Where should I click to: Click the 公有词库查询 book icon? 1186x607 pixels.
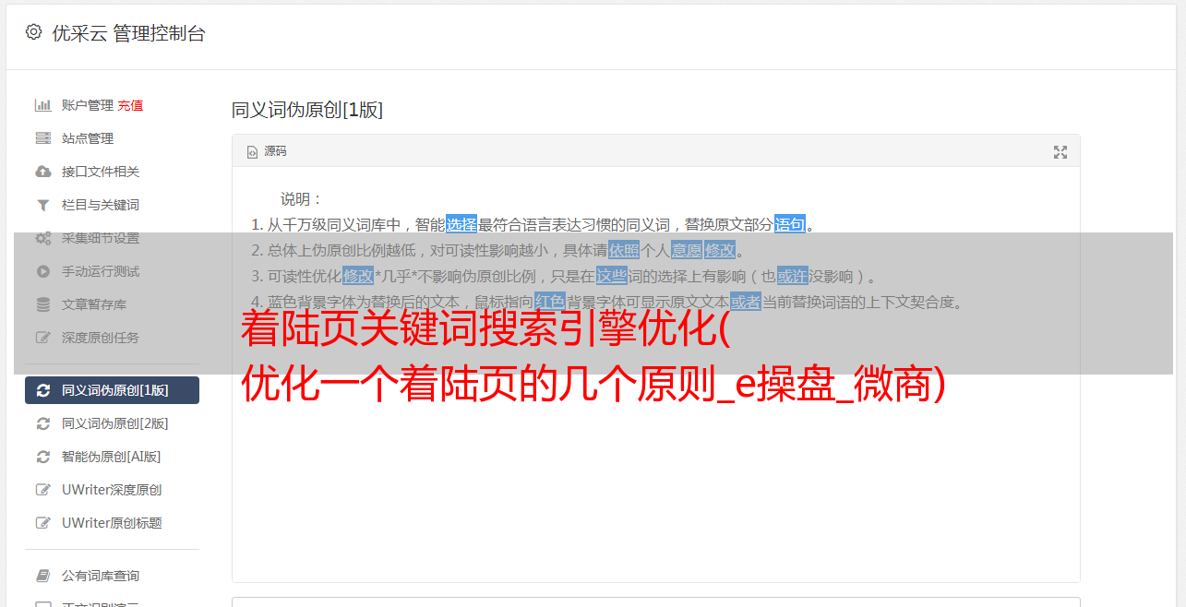(x=42, y=576)
